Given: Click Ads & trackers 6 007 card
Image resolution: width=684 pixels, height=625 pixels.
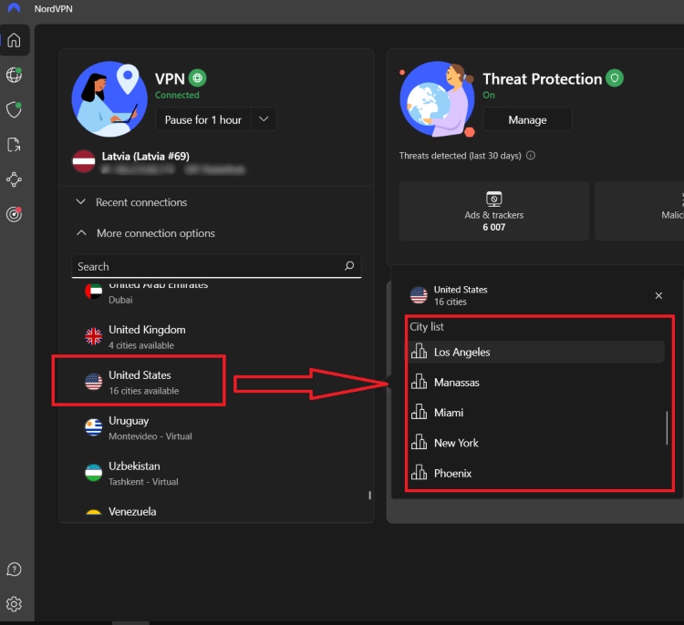Looking at the screenshot, I should pyautogui.click(x=493, y=211).
